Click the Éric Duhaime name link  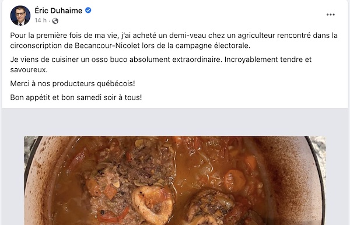58,10
